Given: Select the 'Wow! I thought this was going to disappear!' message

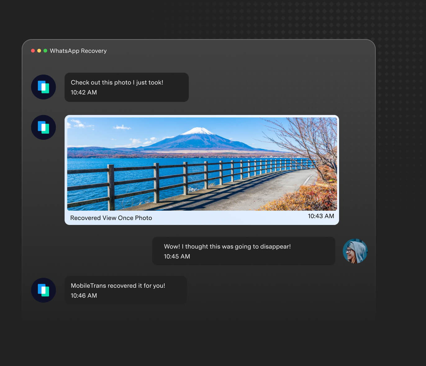Looking at the screenshot, I should 227,246.
